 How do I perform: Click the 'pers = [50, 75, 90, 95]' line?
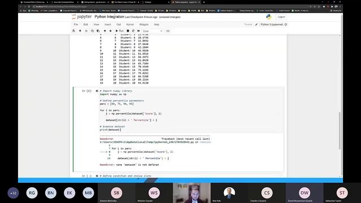pos(117,104)
